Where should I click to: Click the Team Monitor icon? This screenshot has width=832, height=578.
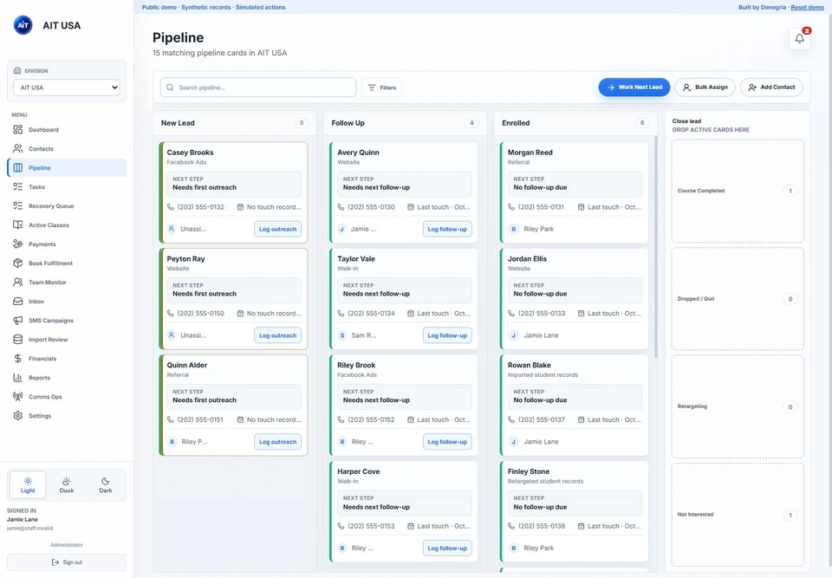click(x=18, y=283)
